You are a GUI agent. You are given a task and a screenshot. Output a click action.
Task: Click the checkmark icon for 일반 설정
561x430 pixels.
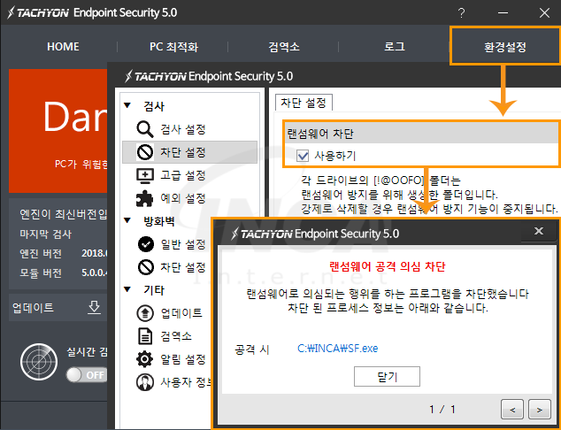146,244
